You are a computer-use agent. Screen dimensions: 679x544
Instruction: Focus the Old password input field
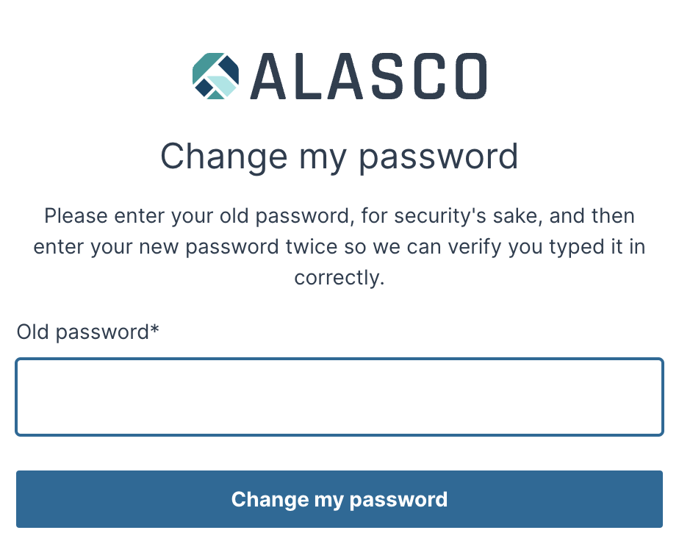[x=339, y=397]
